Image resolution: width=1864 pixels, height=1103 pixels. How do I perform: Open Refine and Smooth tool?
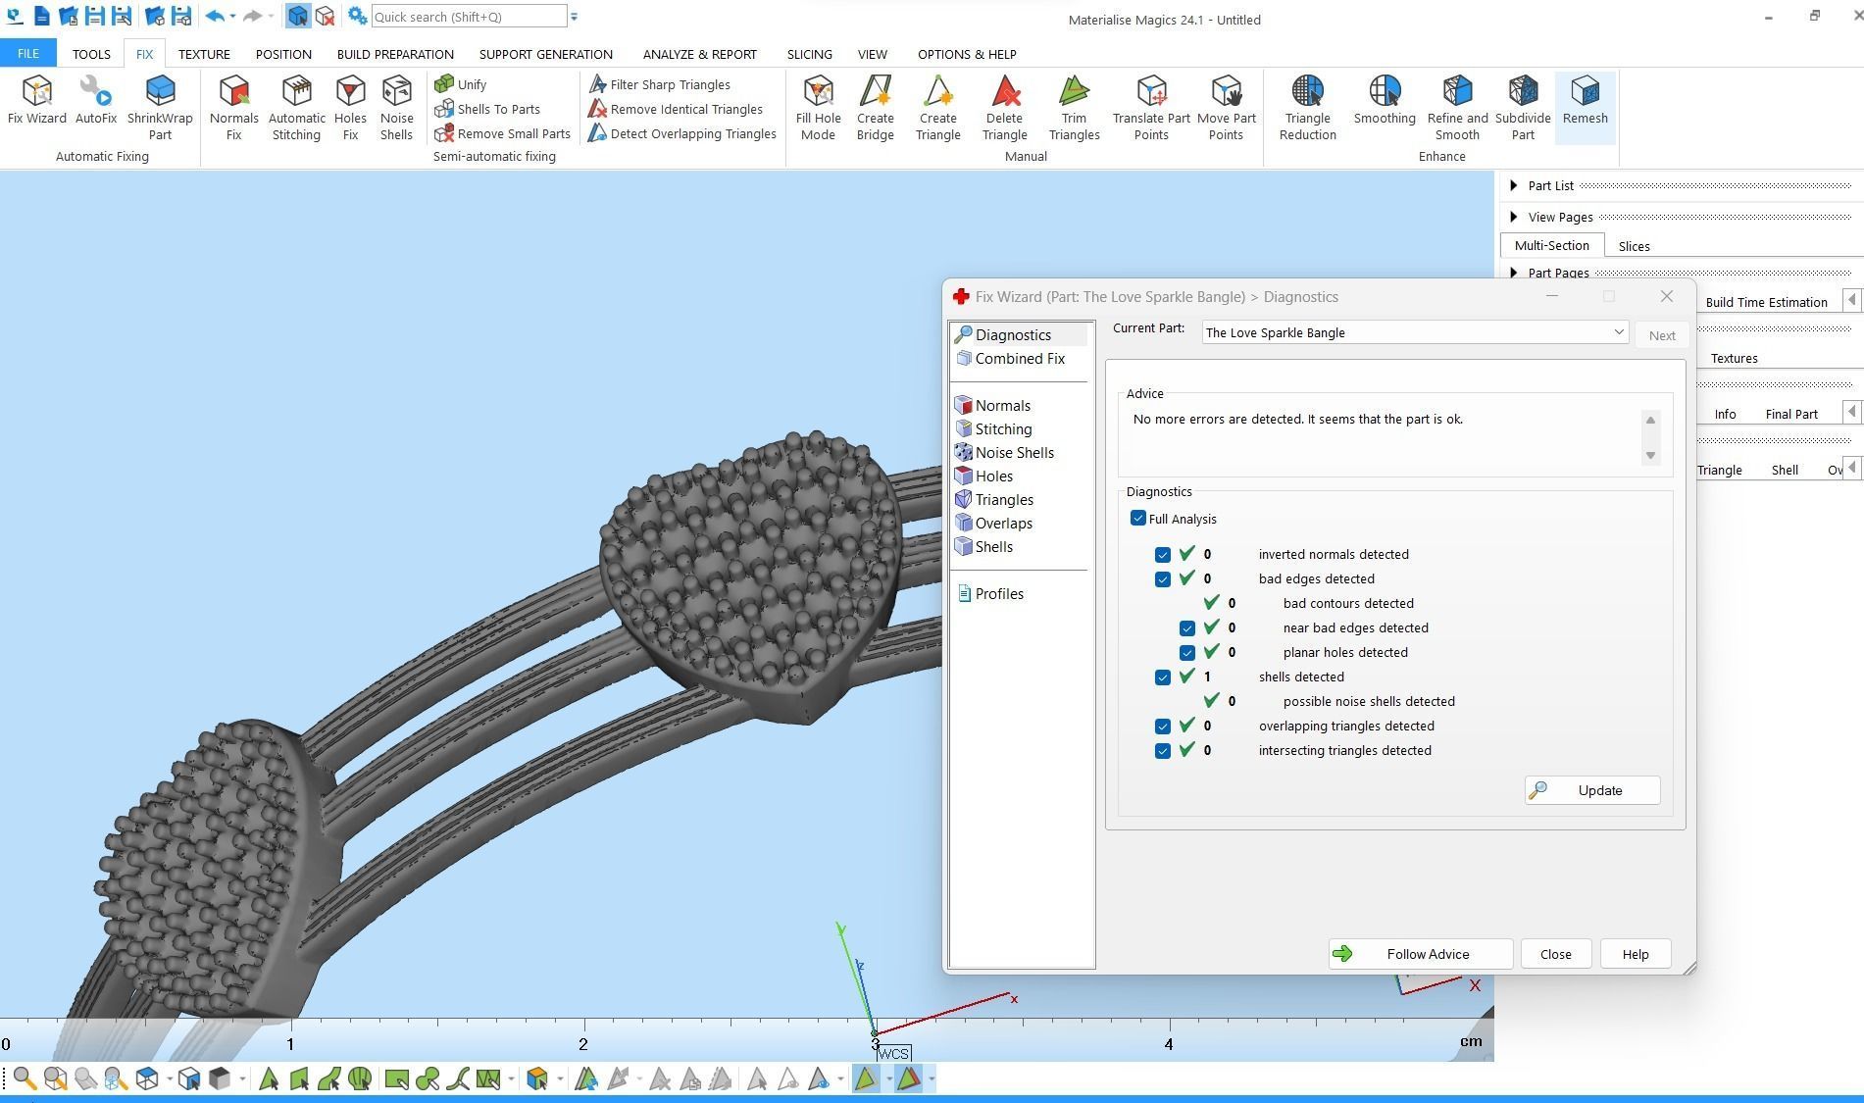(x=1457, y=108)
